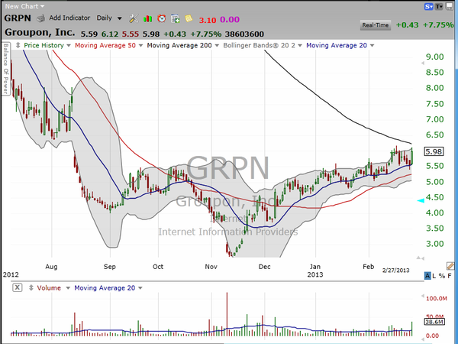Select the F scale toggle
The width and height of the screenshot is (458, 344).
click(450, 275)
